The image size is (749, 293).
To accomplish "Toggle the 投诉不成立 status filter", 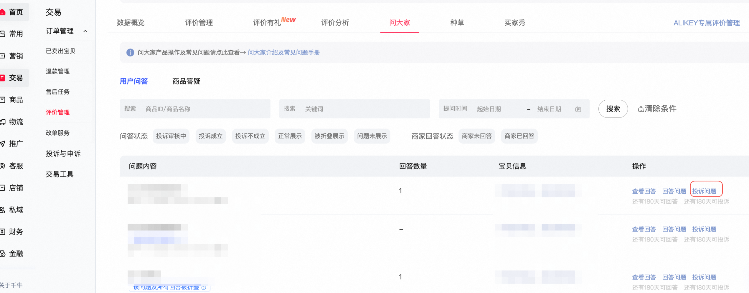I will (x=250, y=136).
